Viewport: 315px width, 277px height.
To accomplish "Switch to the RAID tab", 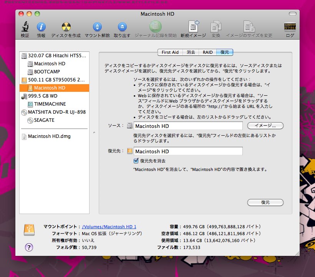I will 207,52.
